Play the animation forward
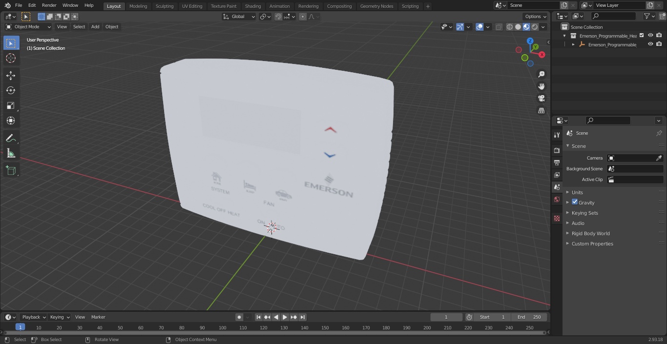 [285, 317]
